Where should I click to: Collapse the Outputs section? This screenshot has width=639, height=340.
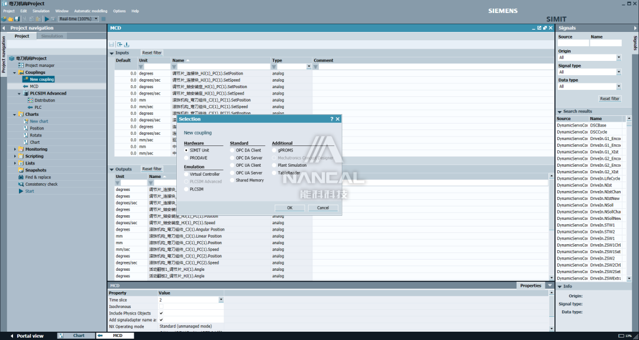tap(112, 169)
